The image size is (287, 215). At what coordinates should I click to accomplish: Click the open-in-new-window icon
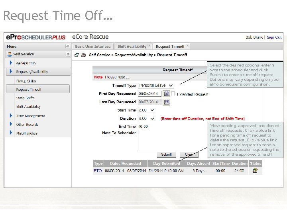point(77,55)
